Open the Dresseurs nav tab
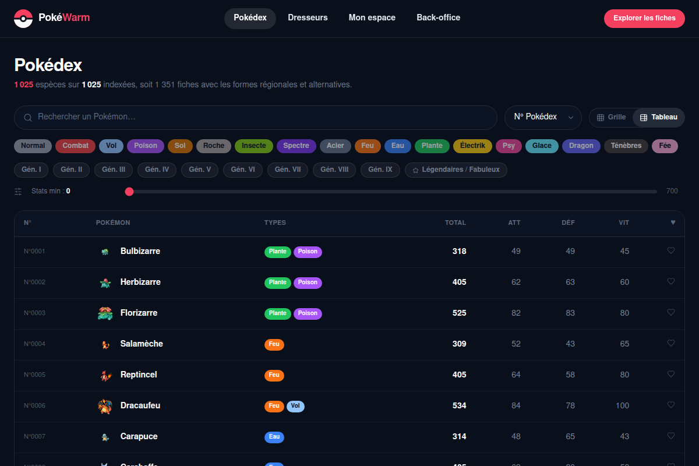699x466 pixels. tap(308, 18)
